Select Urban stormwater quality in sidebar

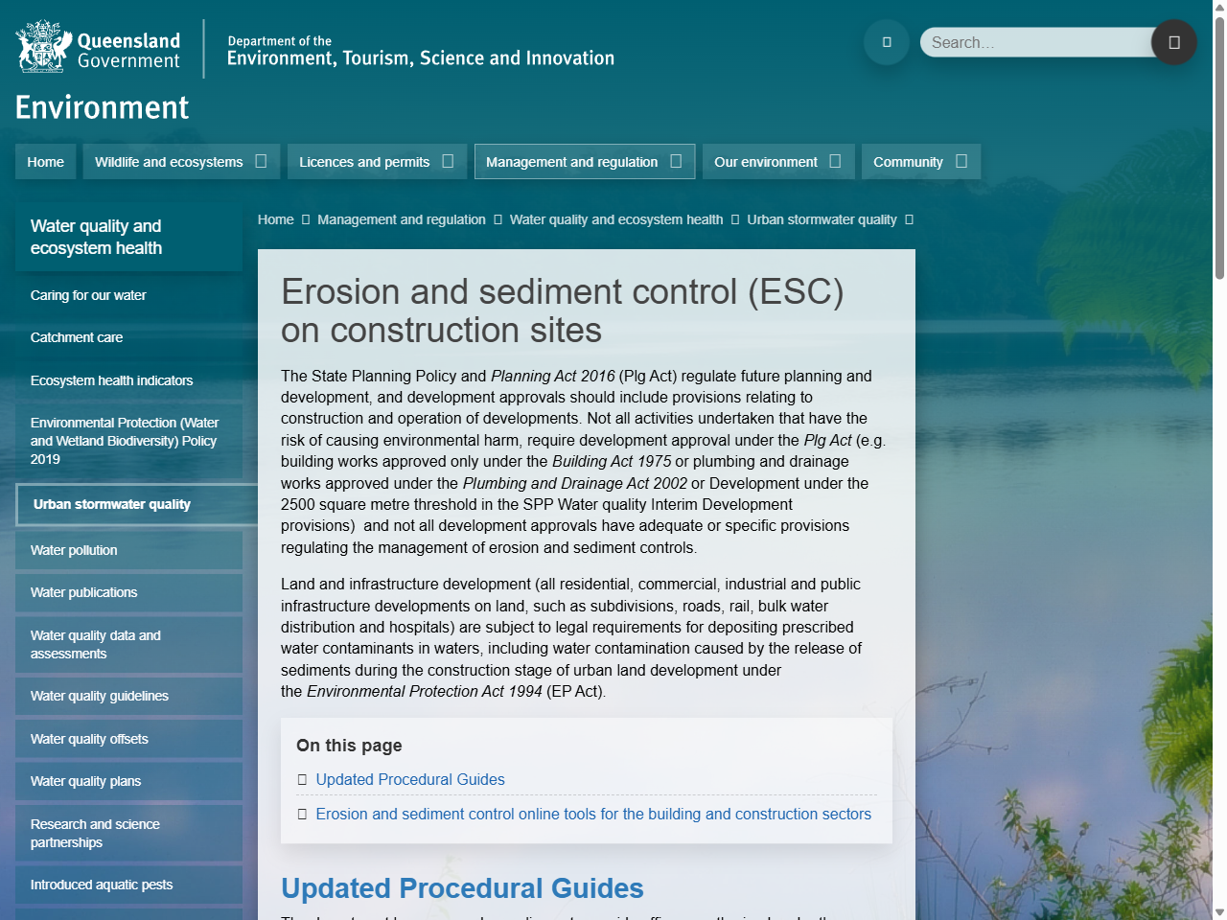136,504
